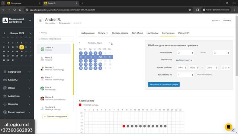Bookmark this page with the star icon
The image size is (238, 134).
point(190,10)
